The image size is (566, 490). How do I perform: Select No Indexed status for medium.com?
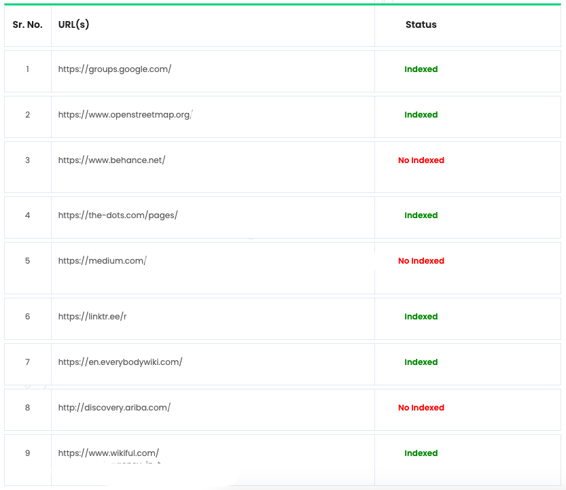[x=421, y=261]
